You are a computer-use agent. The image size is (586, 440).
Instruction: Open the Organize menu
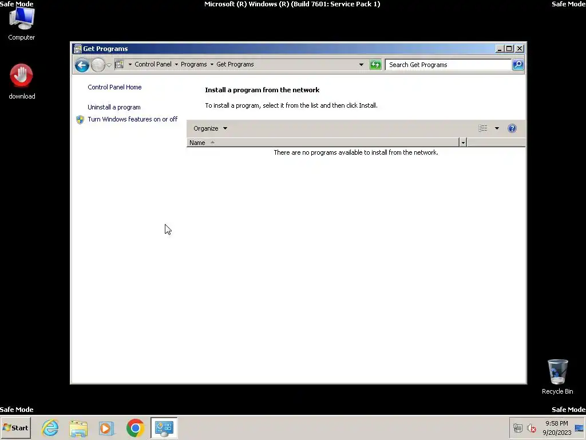tap(210, 128)
